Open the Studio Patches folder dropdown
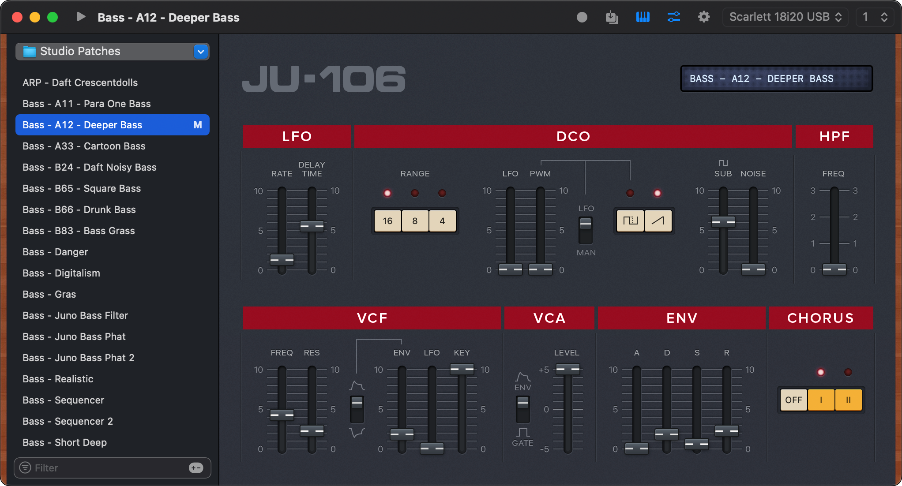 pos(201,52)
